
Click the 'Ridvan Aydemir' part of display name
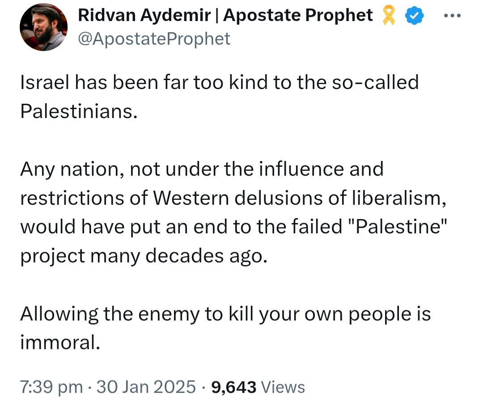(144, 15)
